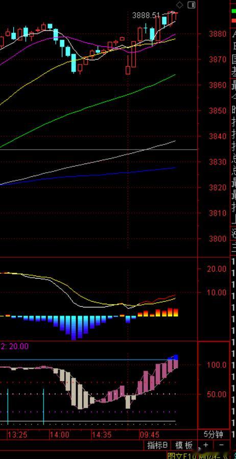Click the plus zoom-in button
Image resolution: width=236 pixels, height=459 pixels.
[x=206, y=445]
